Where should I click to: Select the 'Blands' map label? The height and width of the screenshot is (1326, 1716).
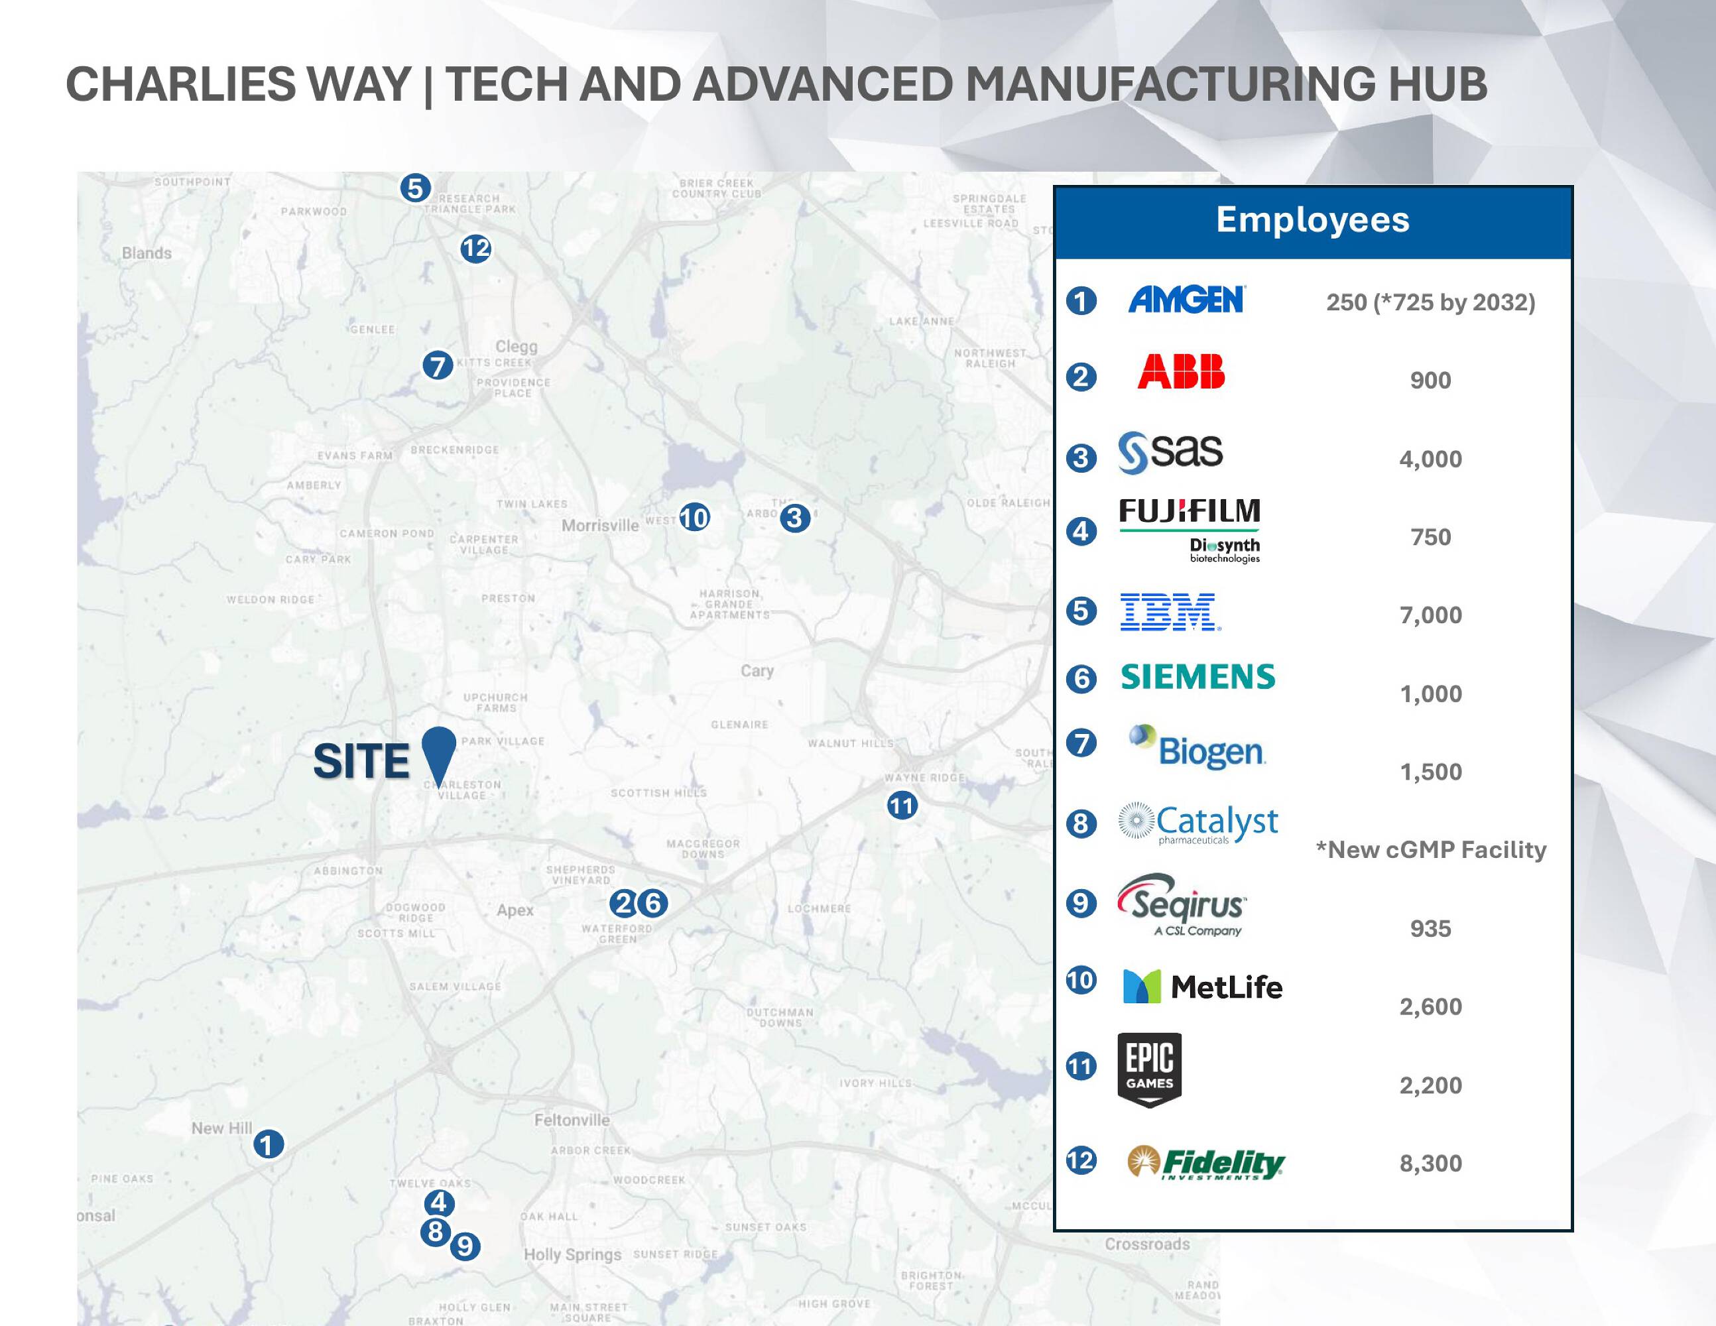[147, 253]
